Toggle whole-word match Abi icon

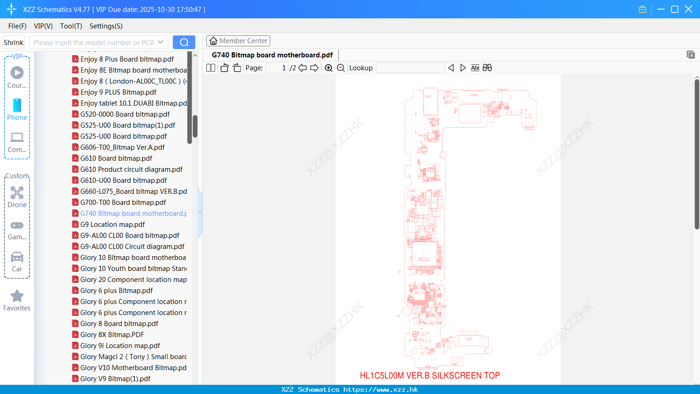[475, 68]
